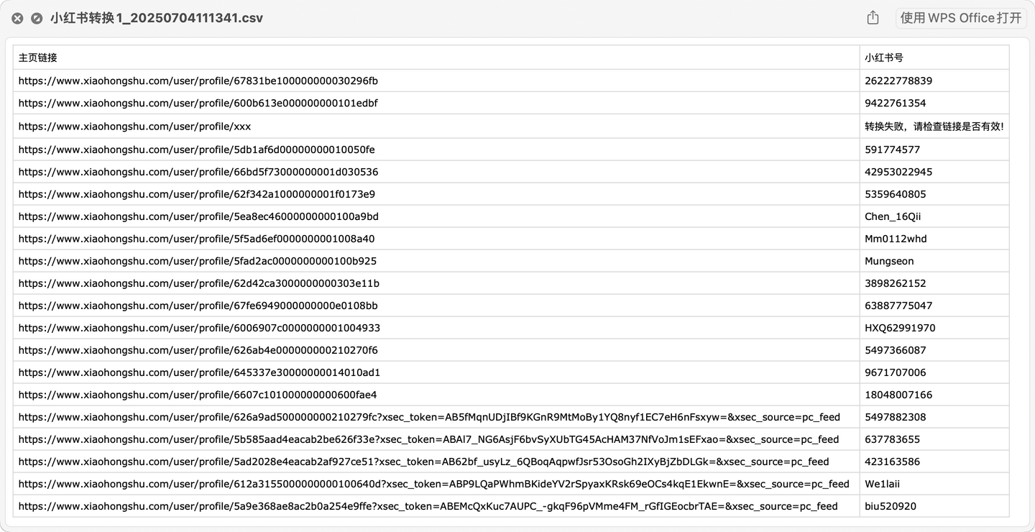Select the profile link ending in 030296fb
This screenshot has width=1035, height=532.
(x=198, y=81)
